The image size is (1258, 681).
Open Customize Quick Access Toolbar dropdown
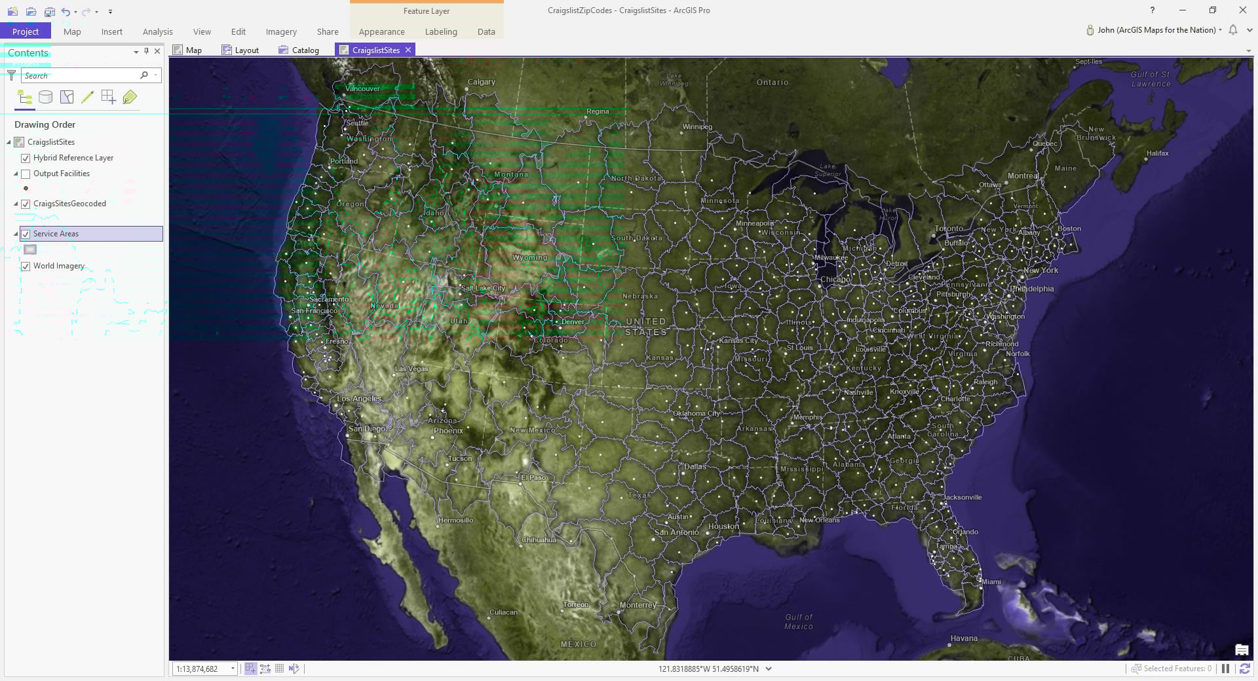(x=110, y=12)
